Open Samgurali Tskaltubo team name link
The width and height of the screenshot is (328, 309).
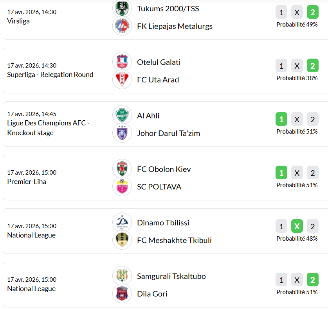click(171, 276)
